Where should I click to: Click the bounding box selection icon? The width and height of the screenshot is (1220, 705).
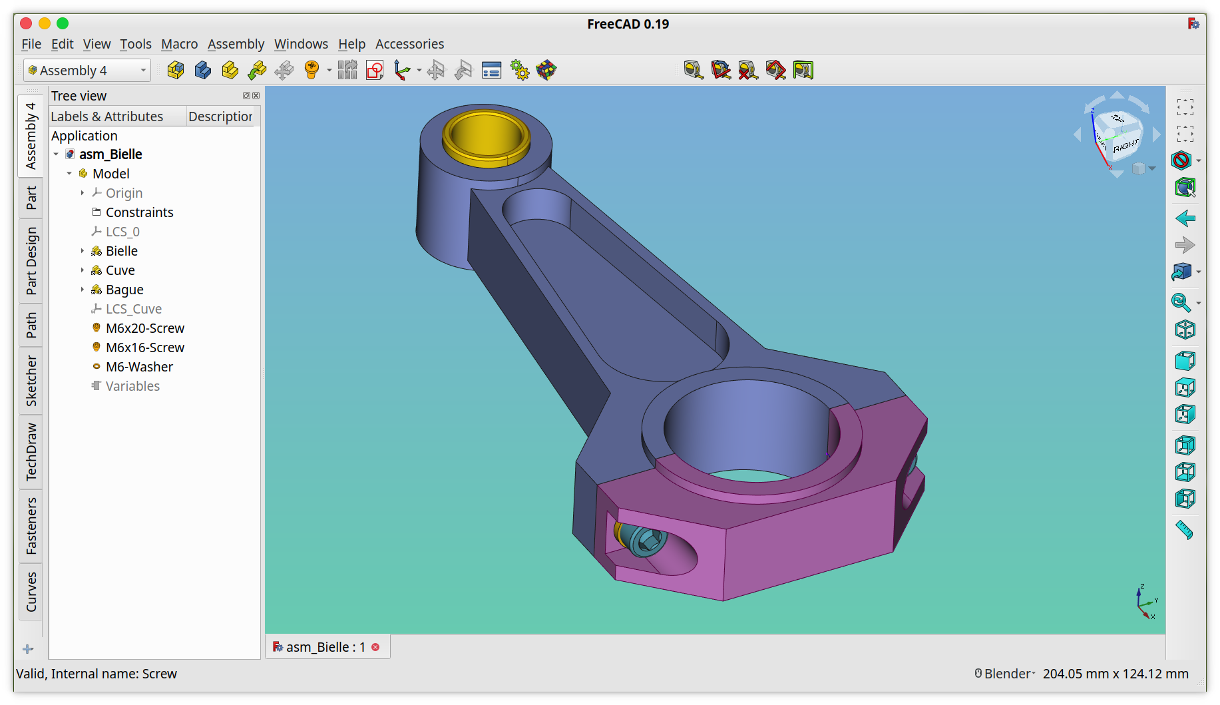[x=1185, y=188]
